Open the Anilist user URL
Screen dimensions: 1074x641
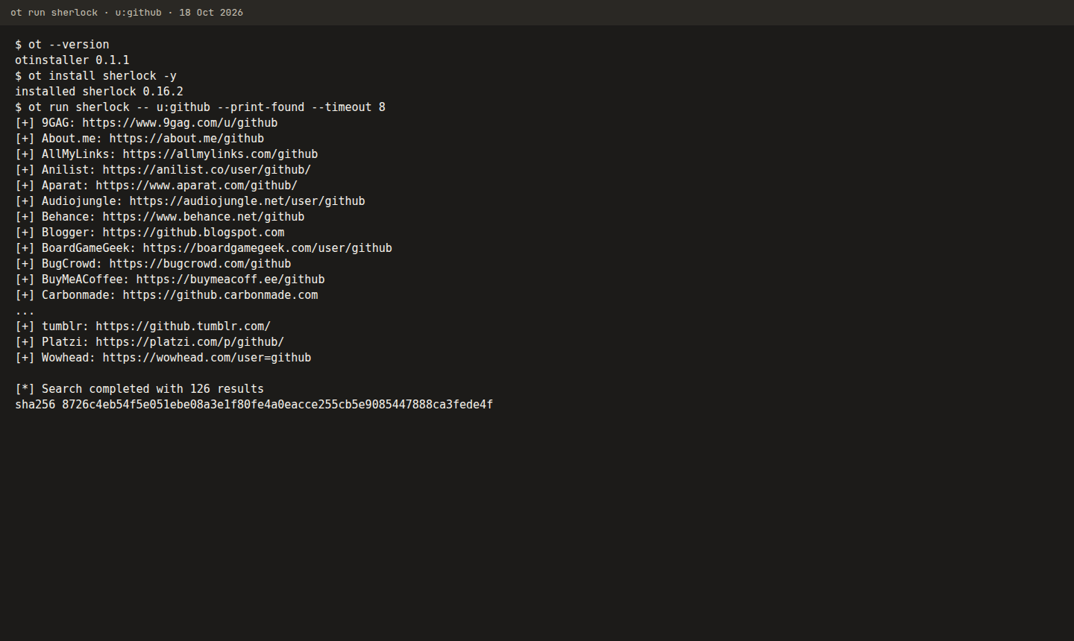pyautogui.click(x=207, y=170)
